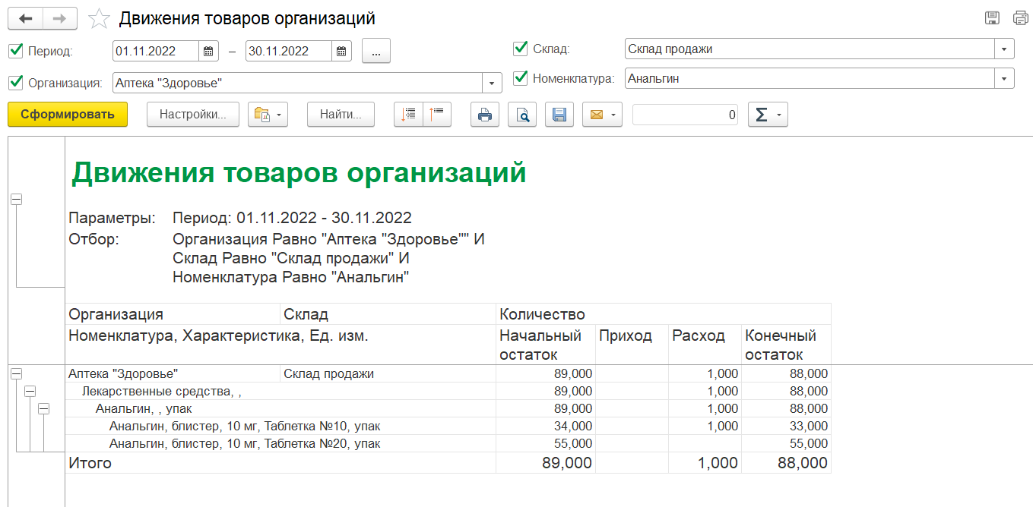Viewport: 1033px width, 507px height.
Task: Save report using toolbar diskette icon
Action: [559, 115]
